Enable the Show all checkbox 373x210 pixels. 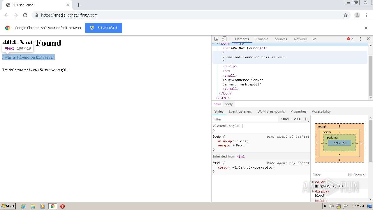click(350, 175)
